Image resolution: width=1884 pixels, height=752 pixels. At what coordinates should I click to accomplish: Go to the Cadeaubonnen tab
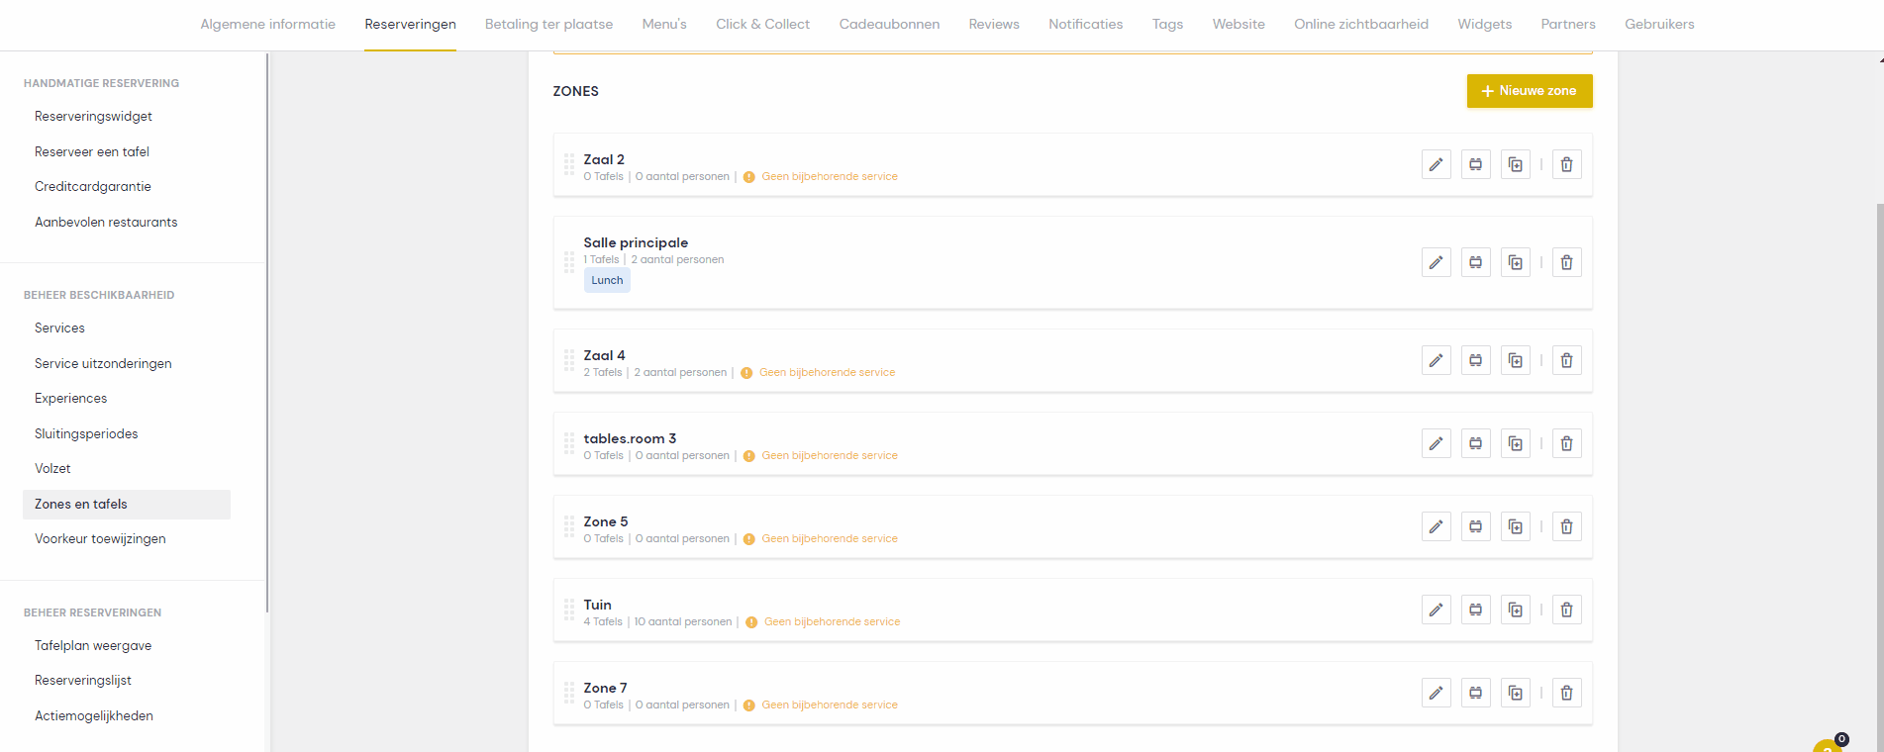(x=889, y=24)
